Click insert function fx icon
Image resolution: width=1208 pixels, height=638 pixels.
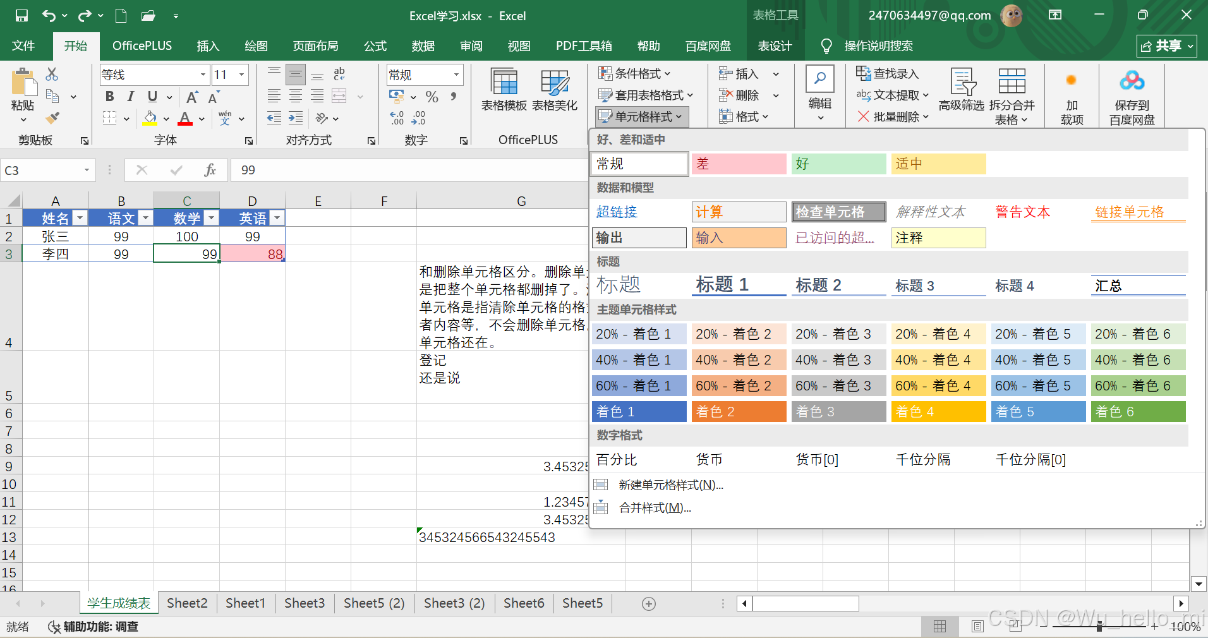[x=210, y=170]
